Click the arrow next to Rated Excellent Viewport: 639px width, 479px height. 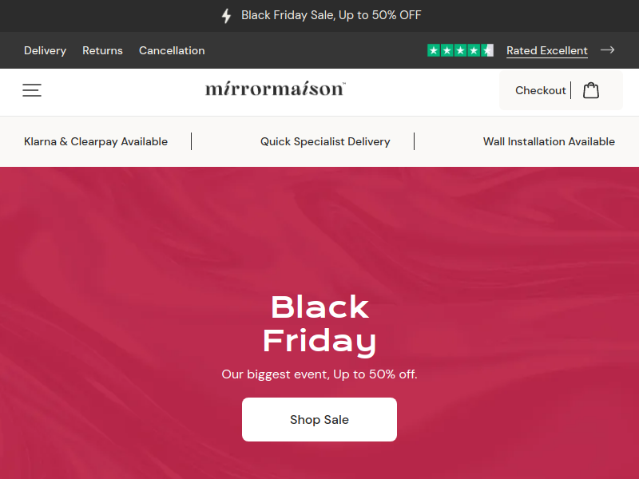607,50
